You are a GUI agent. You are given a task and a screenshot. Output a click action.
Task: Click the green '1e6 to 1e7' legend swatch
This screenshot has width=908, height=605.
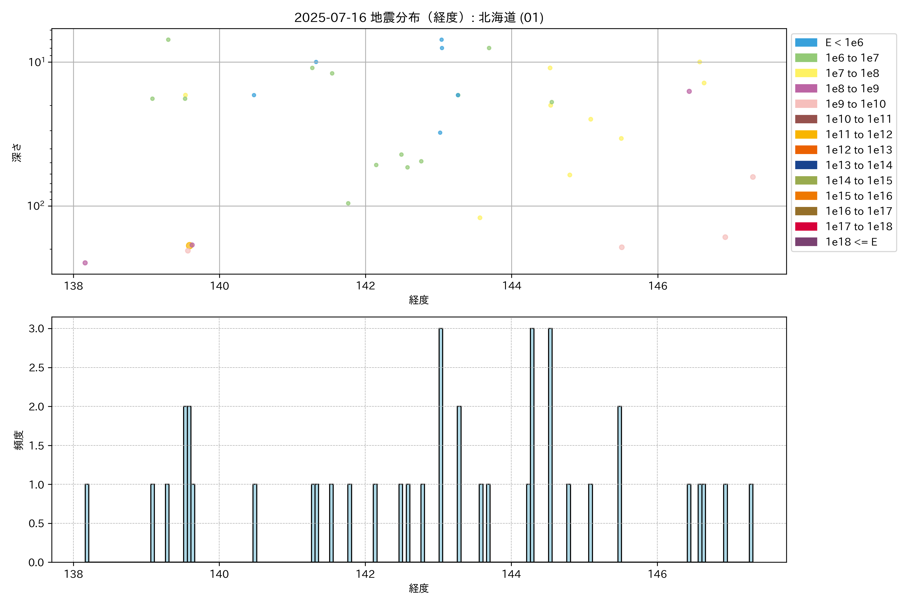pyautogui.click(x=806, y=58)
